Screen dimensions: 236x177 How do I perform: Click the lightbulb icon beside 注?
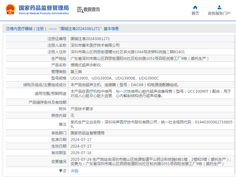(x=61, y=170)
